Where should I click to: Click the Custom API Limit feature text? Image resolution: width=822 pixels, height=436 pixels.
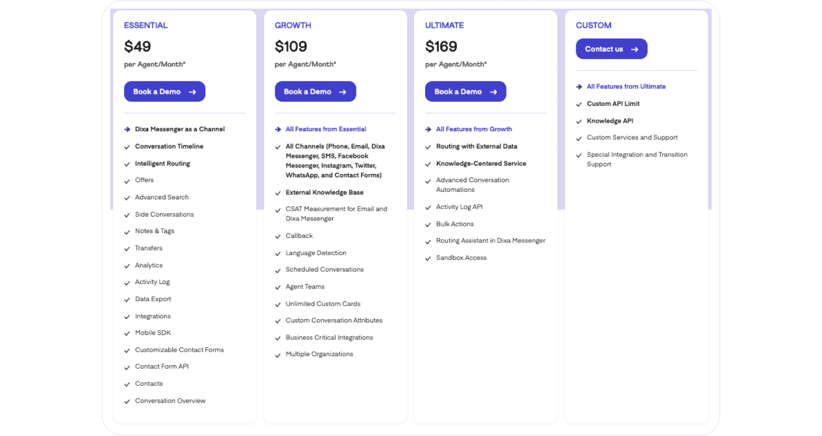coord(613,104)
